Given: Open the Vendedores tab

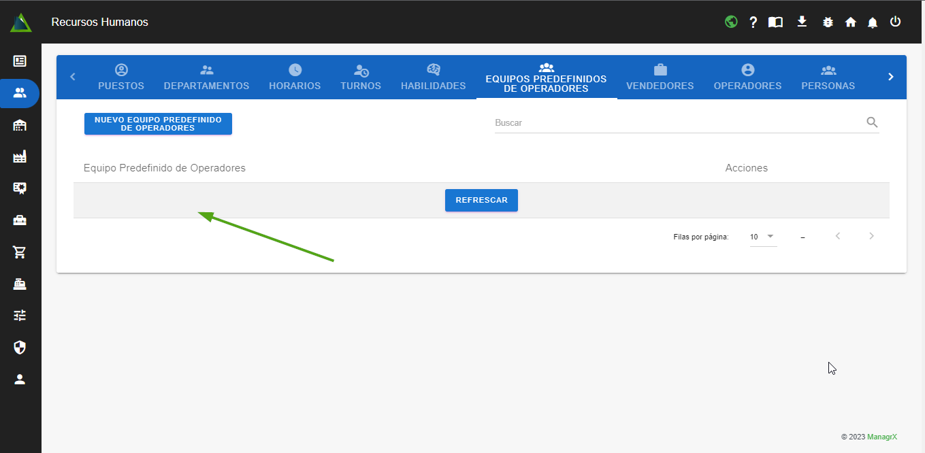Looking at the screenshot, I should tap(660, 78).
